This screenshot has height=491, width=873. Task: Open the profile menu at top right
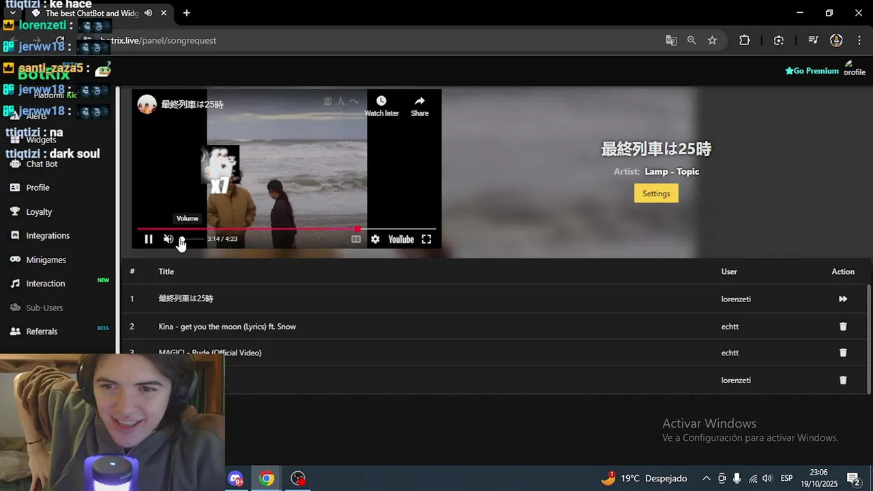tap(854, 68)
